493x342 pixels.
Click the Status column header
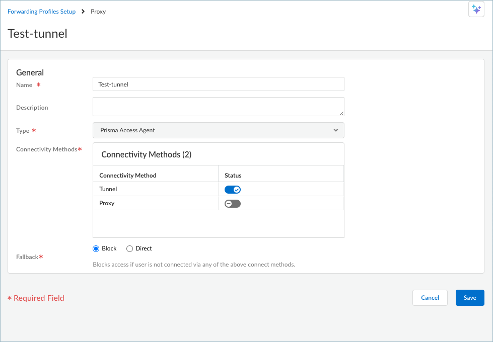point(233,176)
